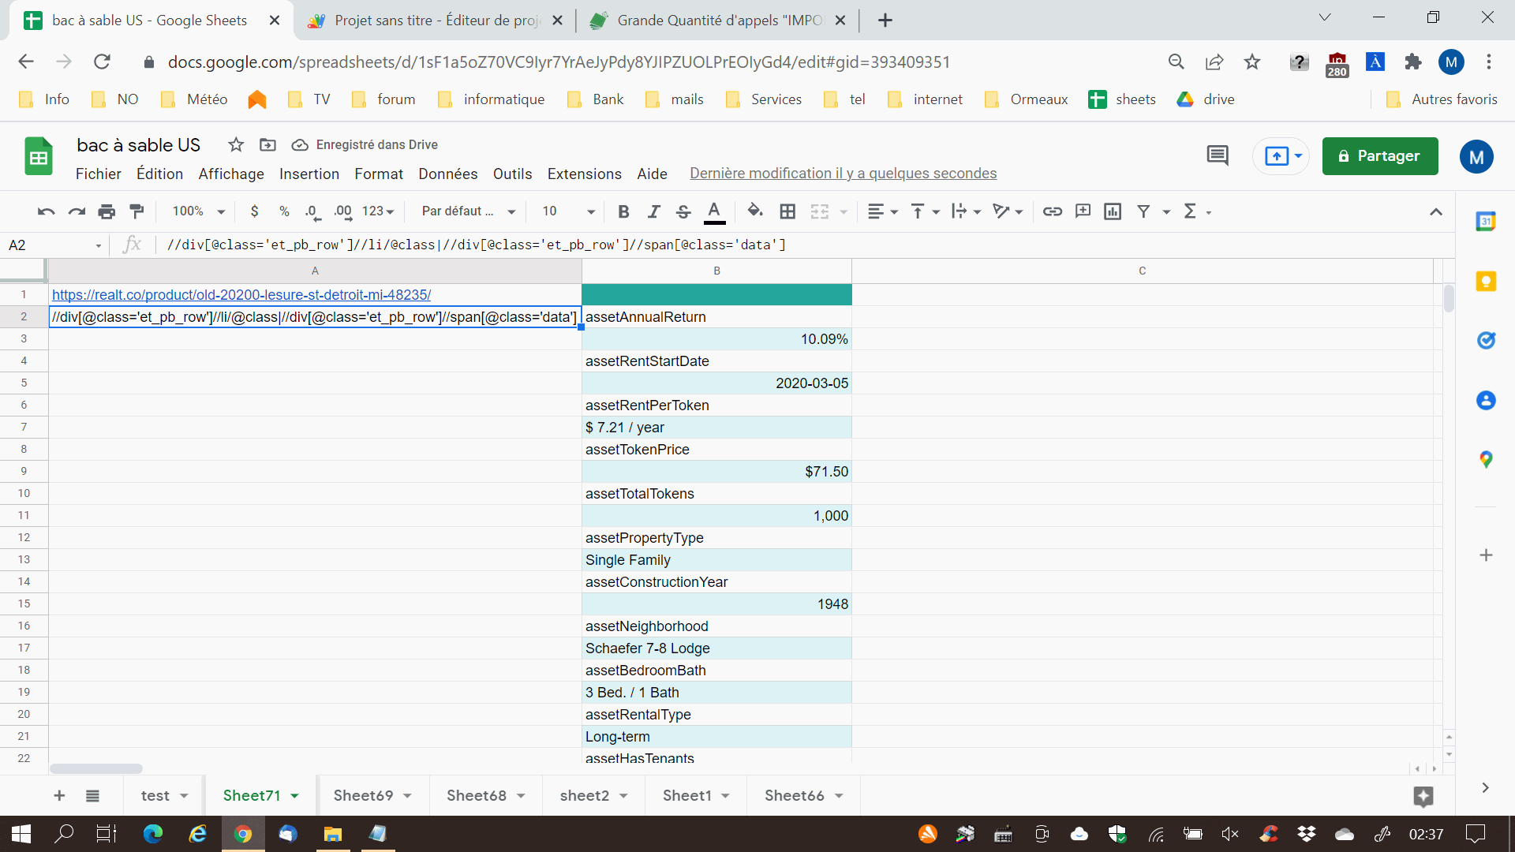Image resolution: width=1515 pixels, height=852 pixels.
Task: Insert a link with chain icon
Action: pos(1052,211)
